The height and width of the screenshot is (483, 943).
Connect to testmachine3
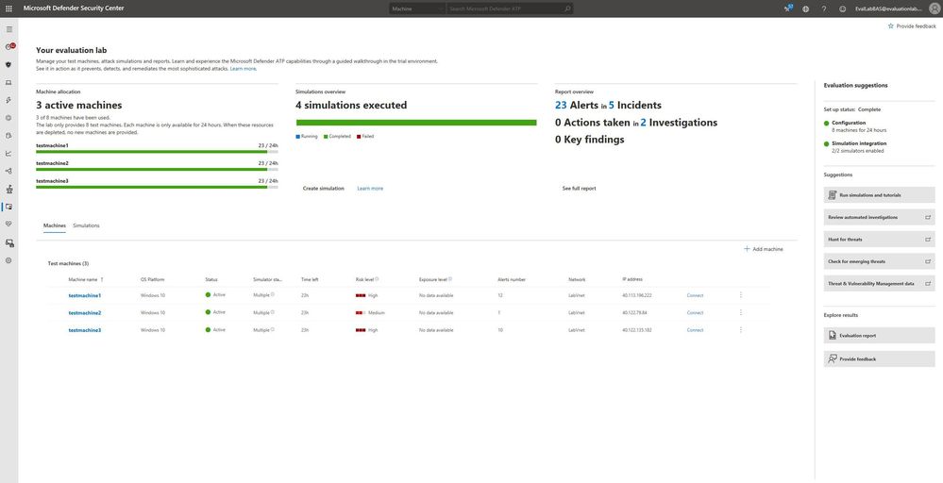coord(696,330)
